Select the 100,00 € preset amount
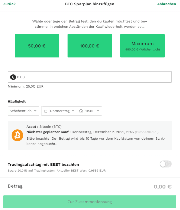This screenshot has width=180, height=210. pos(90,45)
